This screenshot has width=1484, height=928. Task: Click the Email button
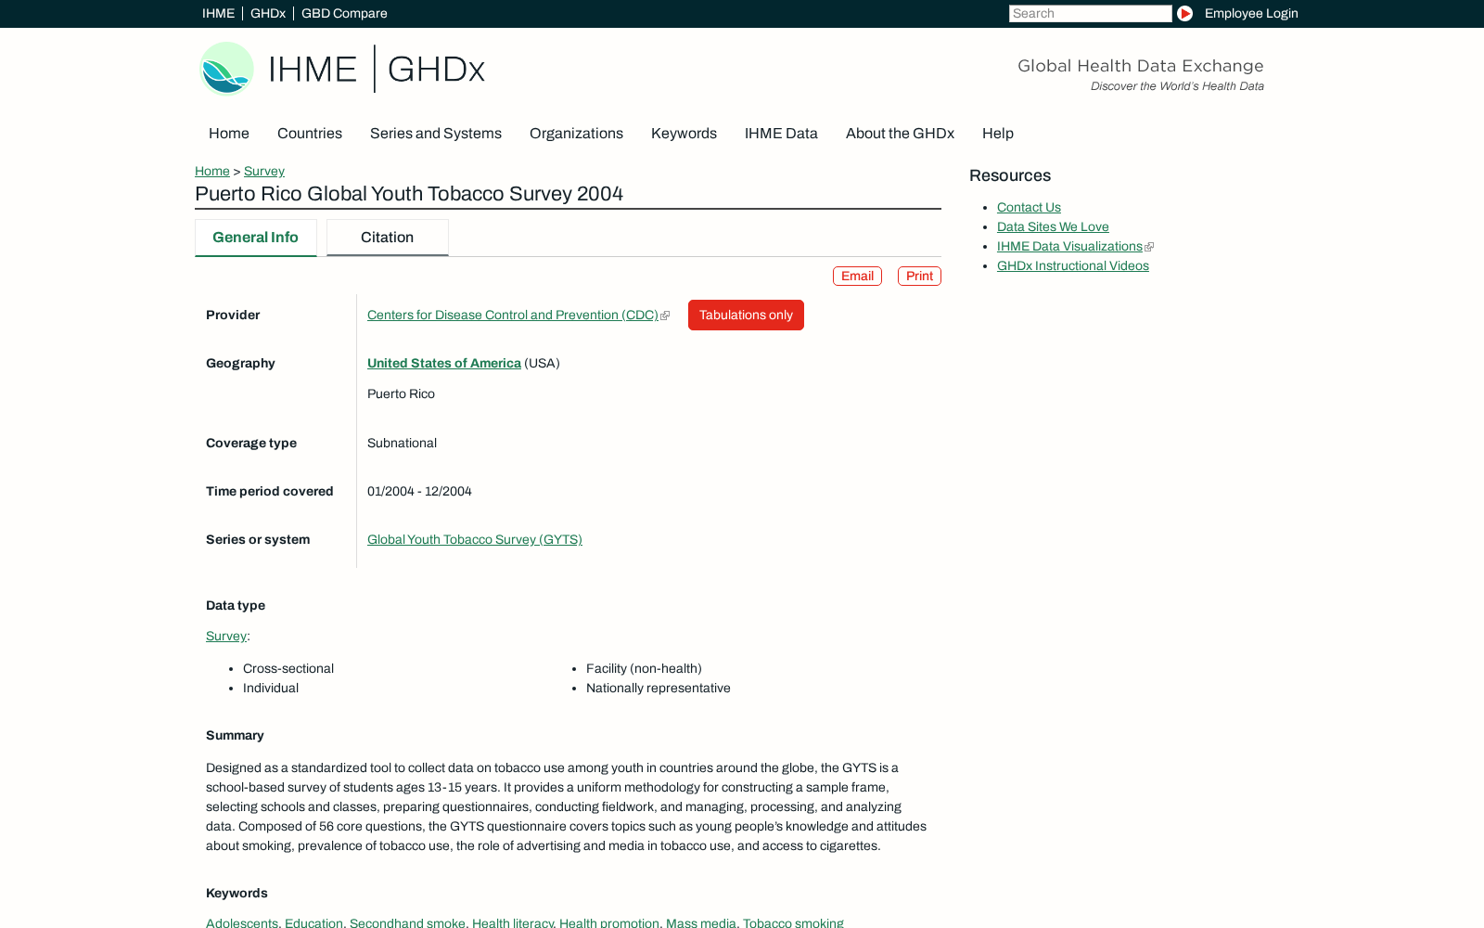click(857, 277)
